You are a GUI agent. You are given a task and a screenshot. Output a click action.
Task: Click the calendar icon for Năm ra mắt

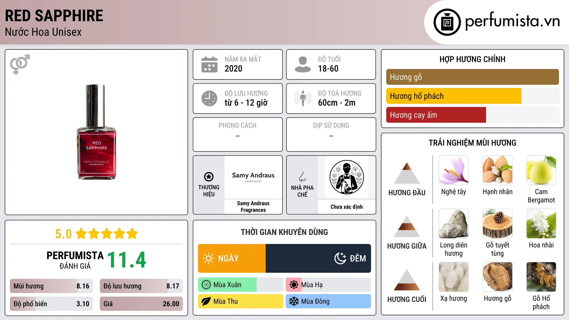click(209, 64)
